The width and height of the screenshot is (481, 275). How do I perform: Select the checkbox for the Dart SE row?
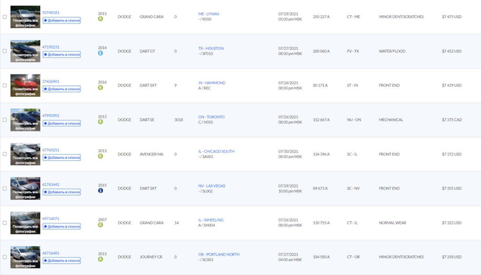point(5,120)
